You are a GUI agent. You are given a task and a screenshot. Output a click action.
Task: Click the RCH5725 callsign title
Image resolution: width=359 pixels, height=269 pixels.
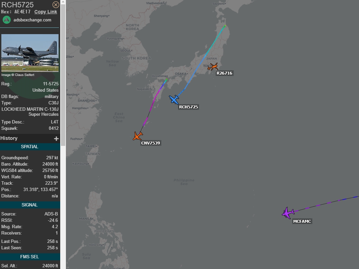coord(17,5)
